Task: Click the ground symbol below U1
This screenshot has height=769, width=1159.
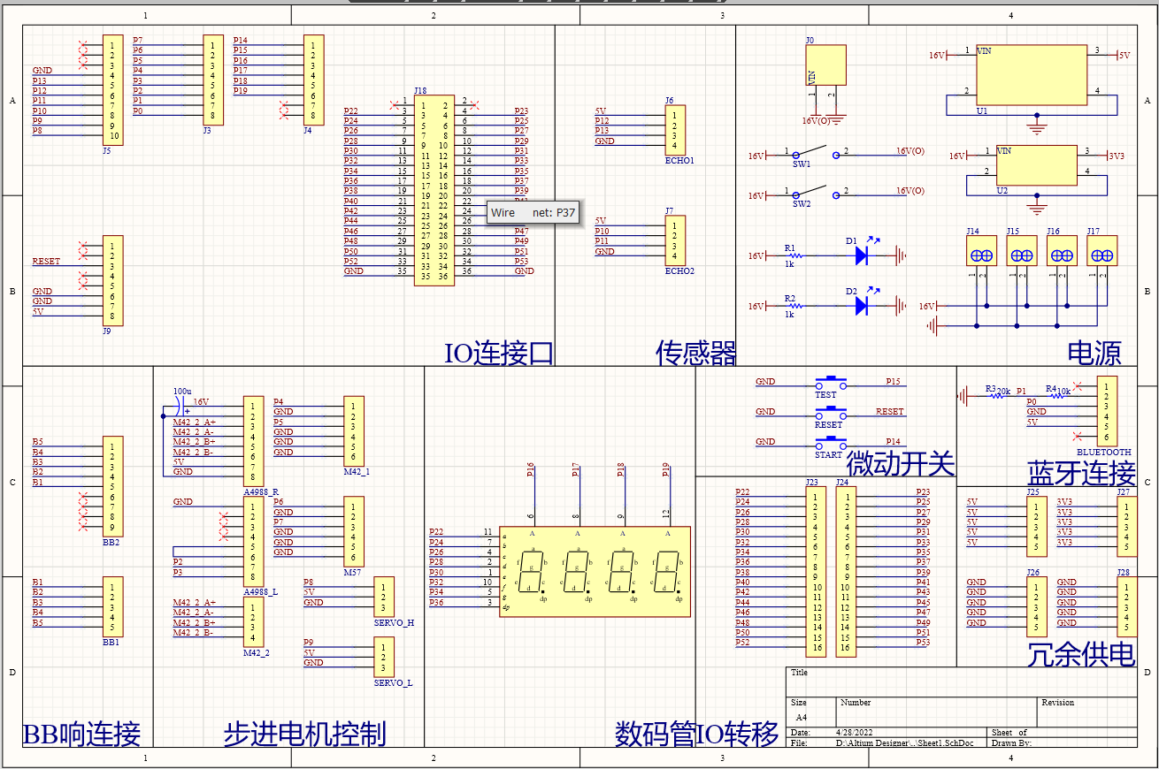Action: 1038,127
